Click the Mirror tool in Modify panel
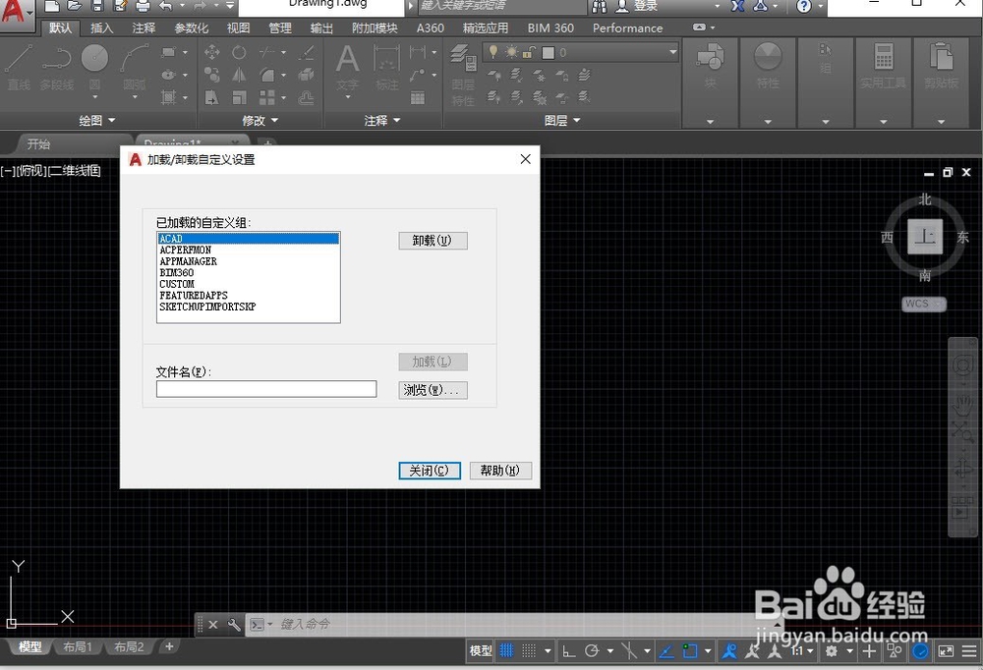983x670 pixels. pos(239,76)
